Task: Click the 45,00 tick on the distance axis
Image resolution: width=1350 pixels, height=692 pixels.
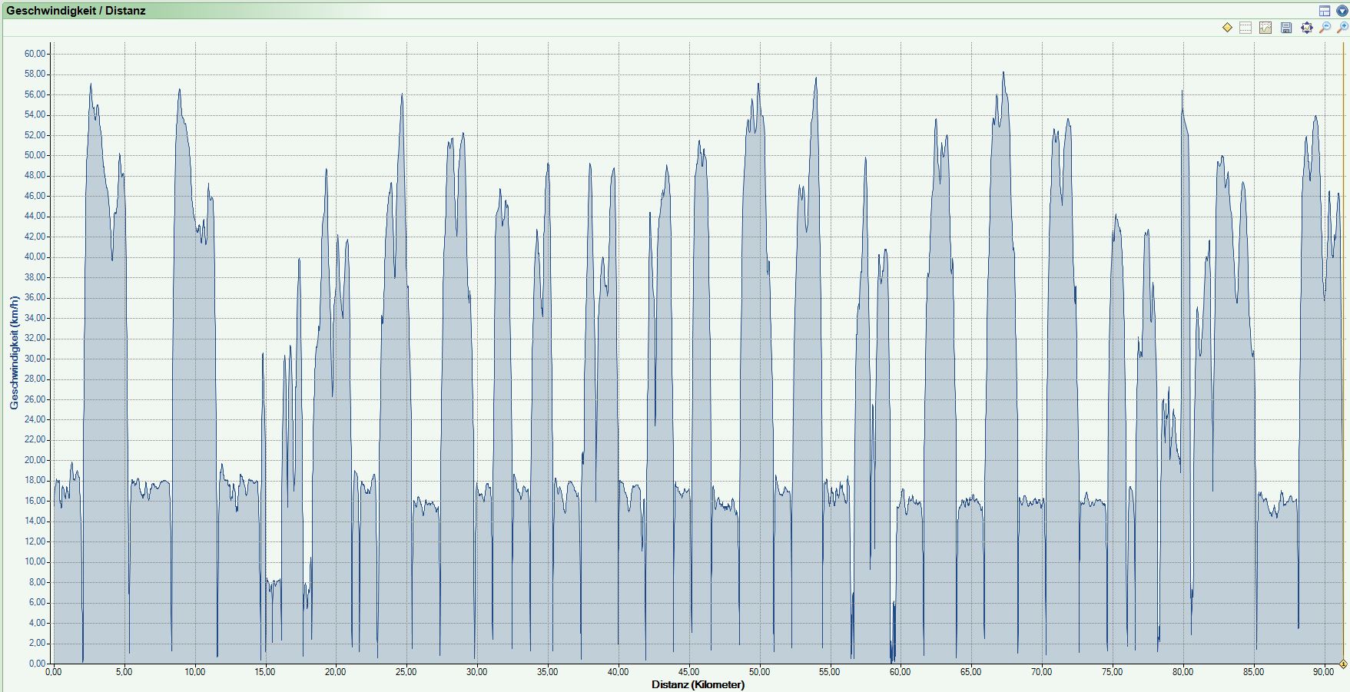Action: 688,672
